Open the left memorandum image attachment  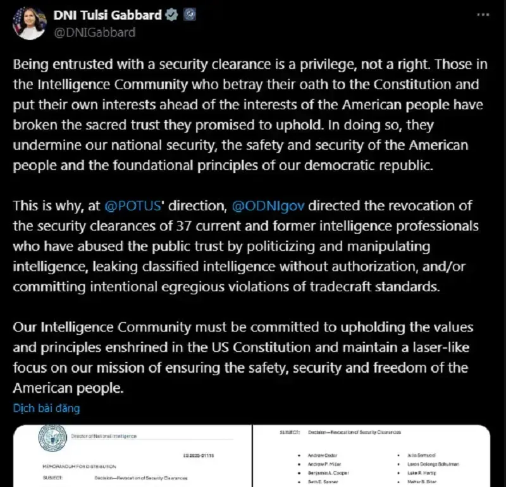(x=132, y=456)
